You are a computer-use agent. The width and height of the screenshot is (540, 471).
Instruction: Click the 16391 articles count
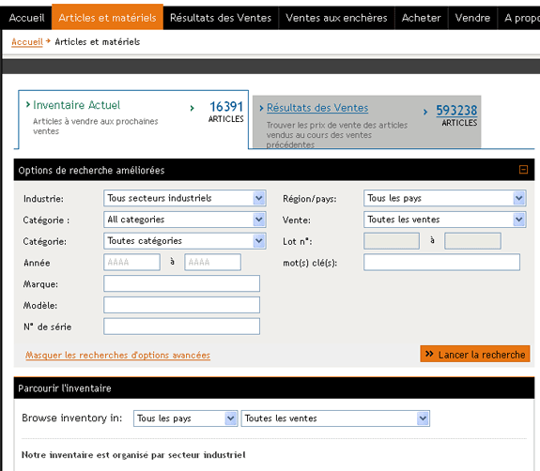point(226,107)
